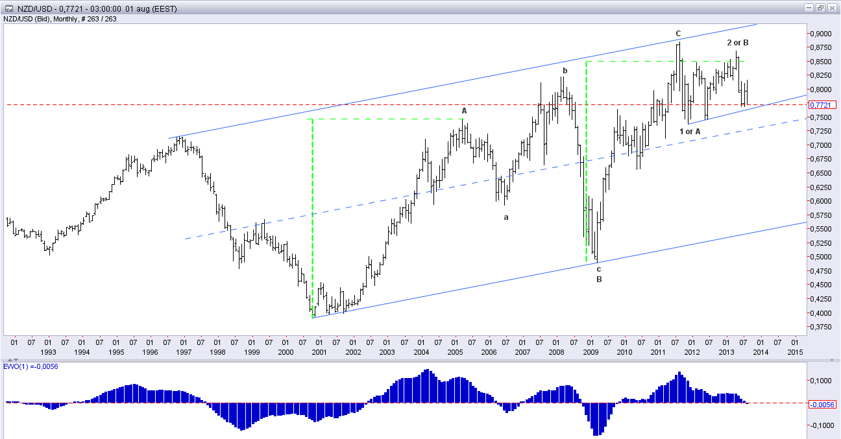Click the 0,3750 price axis label

[x=822, y=327]
